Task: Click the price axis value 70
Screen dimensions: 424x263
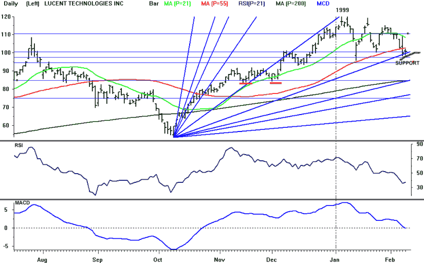Action: 7,107
